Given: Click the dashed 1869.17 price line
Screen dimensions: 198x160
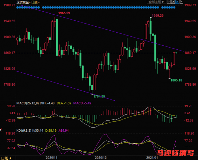Looking at the screenshot, I should point(100,53).
